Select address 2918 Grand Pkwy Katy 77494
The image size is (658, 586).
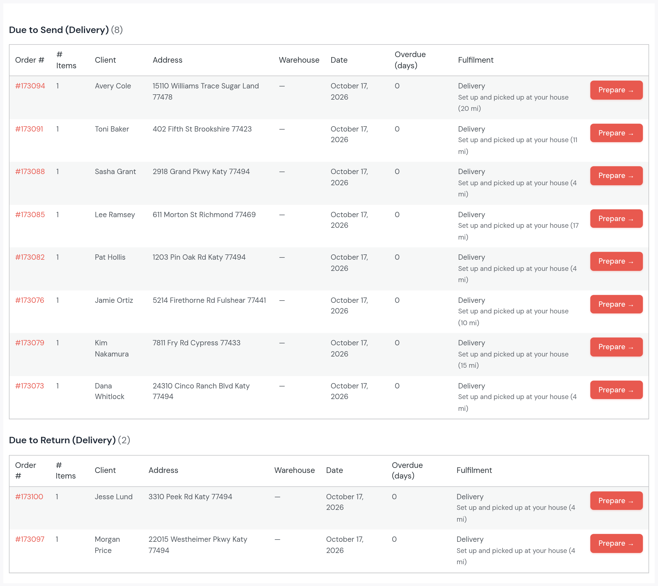[201, 172]
